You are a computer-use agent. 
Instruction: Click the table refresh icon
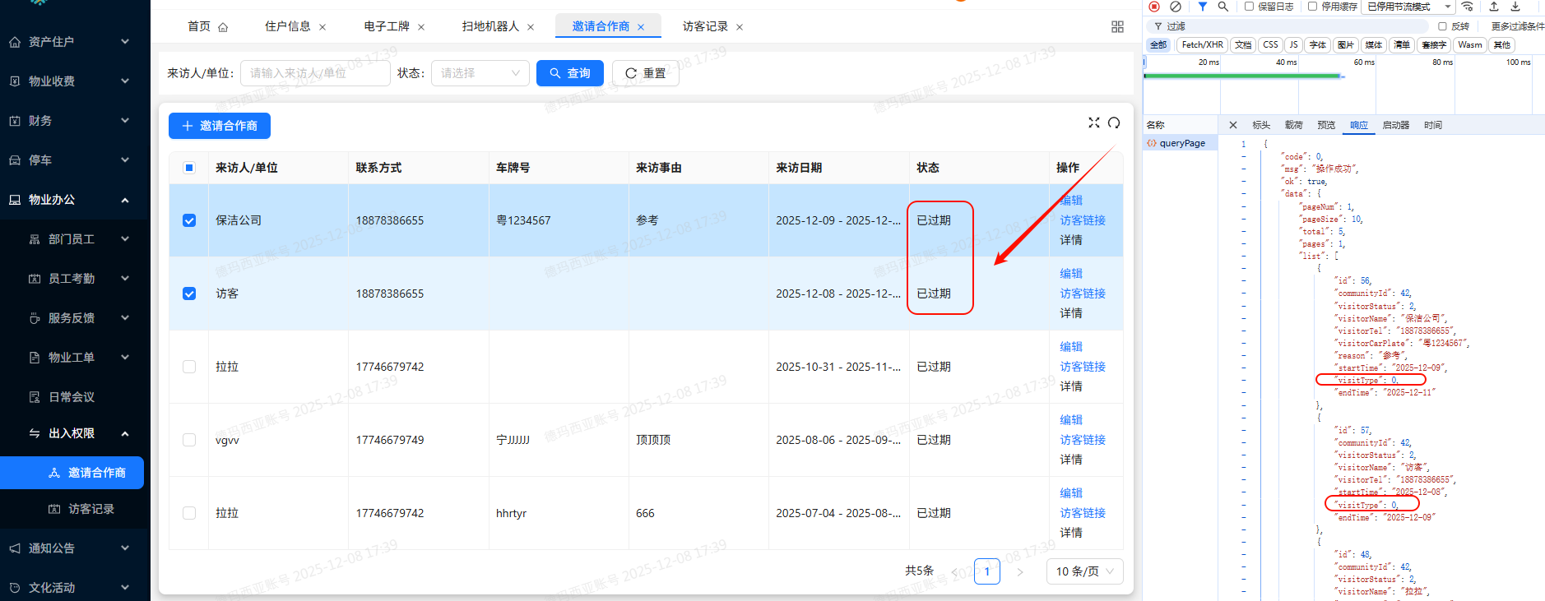pyautogui.click(x=1114, y=123)
